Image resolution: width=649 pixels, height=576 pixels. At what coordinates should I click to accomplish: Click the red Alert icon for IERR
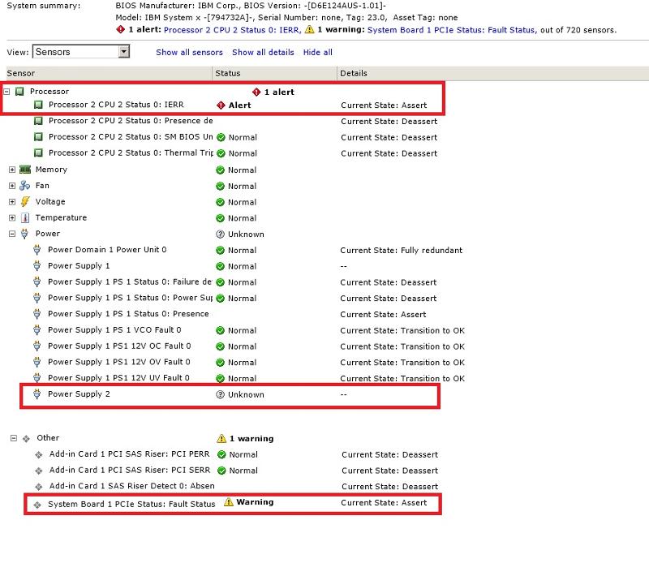pos(221,105)
